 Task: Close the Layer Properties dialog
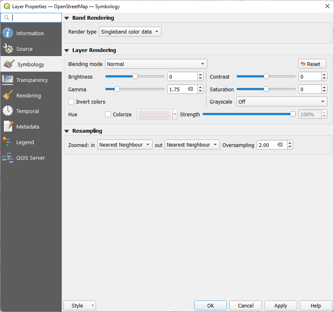[x=327, y=6]
